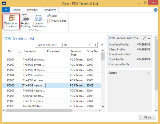
Task: Collapse the POS General Information factbox
Action: (149, 38)
